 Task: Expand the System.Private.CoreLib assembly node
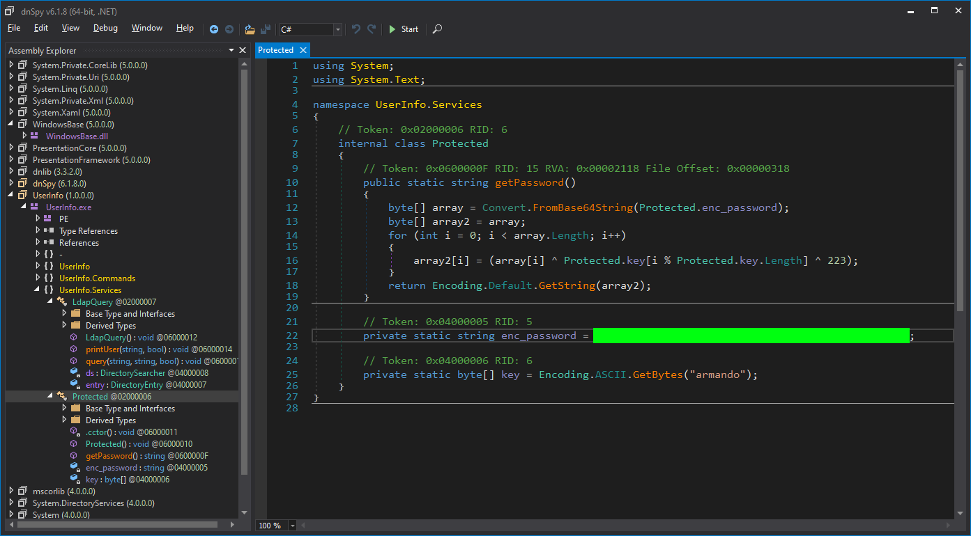pos(11,65)
